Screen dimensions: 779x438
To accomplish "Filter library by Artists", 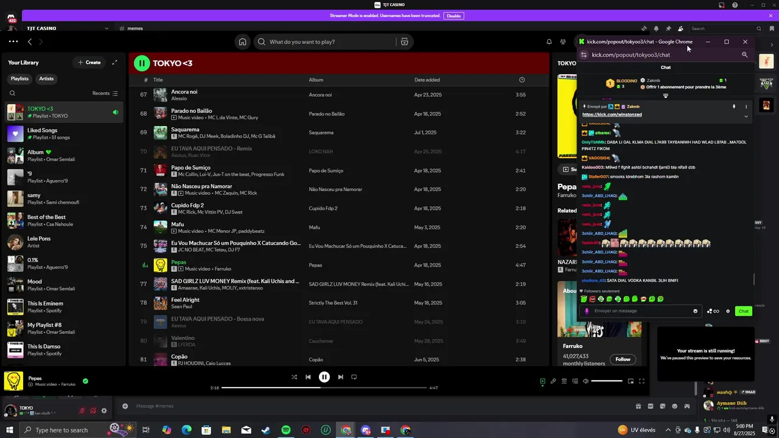I will pos(46,78).
